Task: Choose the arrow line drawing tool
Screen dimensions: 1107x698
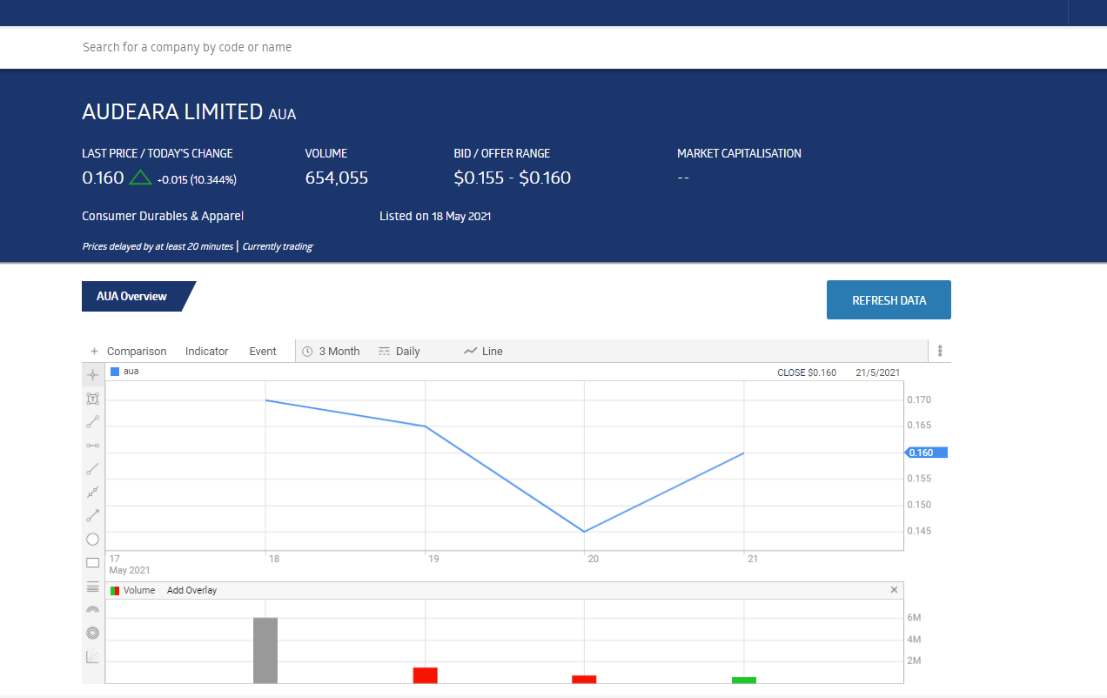Action: [x=93, y=515]
